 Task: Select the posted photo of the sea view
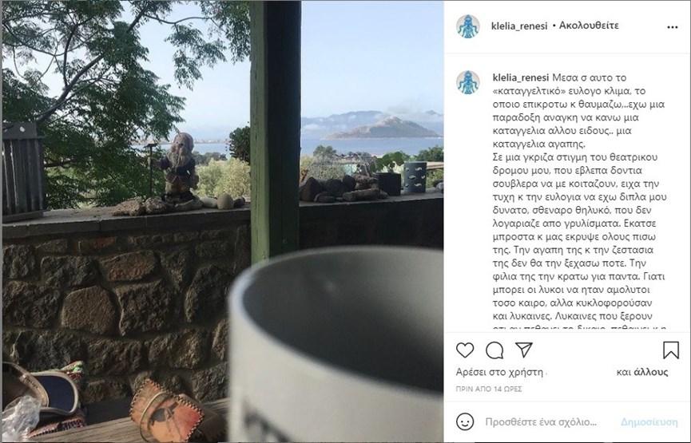pos(223,222)
